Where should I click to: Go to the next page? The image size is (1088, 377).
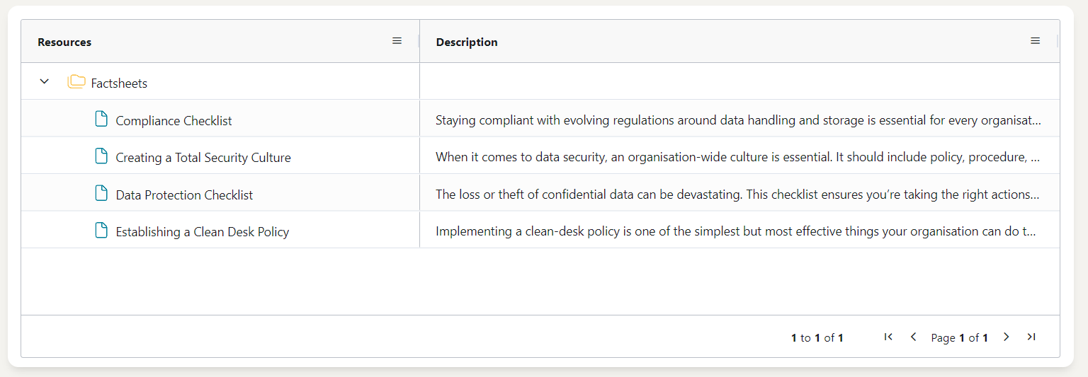[x=1006, y=337]
